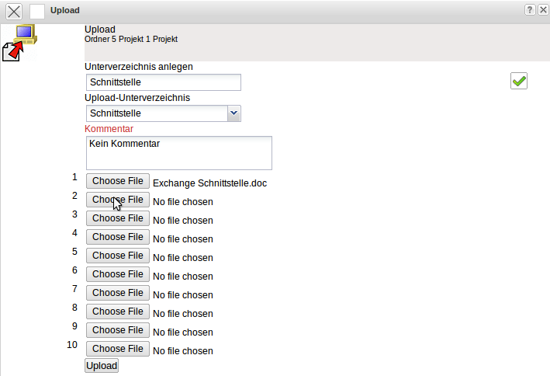Click inside the Kommentar text area

(178, 153)
